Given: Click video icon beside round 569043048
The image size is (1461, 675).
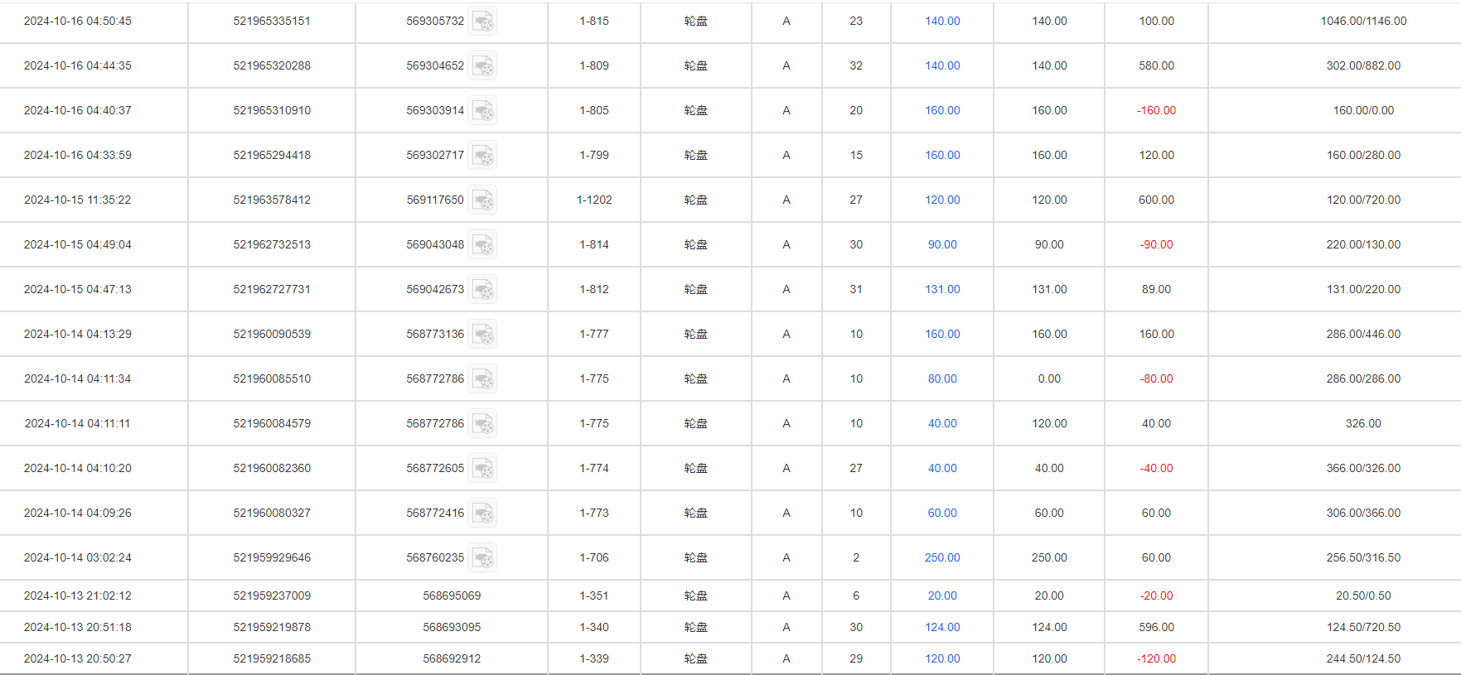Looking at the screenshot, I should (482, 245).
